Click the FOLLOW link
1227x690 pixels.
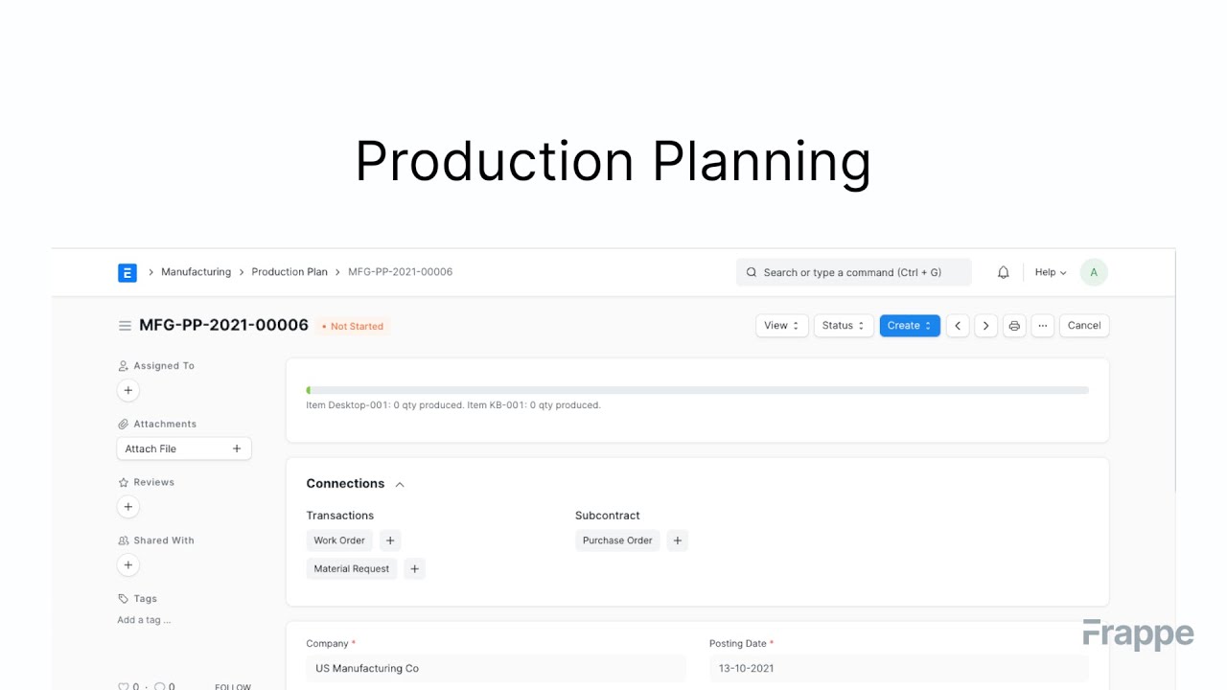click(x=233, y=687)
